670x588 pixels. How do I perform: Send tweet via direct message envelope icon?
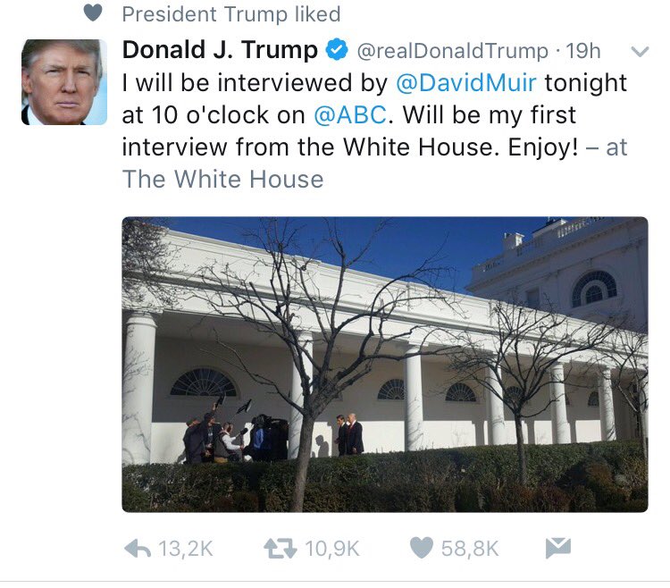[x=558, y=549]
